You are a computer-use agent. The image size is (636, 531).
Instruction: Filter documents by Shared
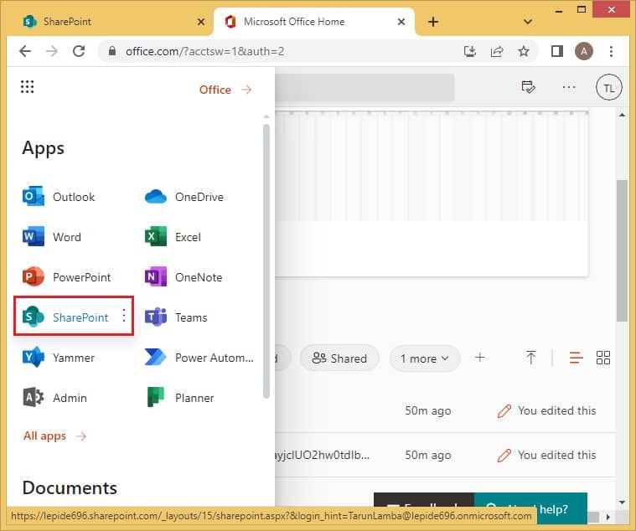(339, 358)
